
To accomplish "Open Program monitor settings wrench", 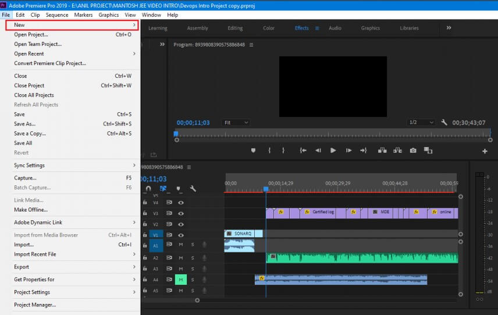I will tap(444, 122).
